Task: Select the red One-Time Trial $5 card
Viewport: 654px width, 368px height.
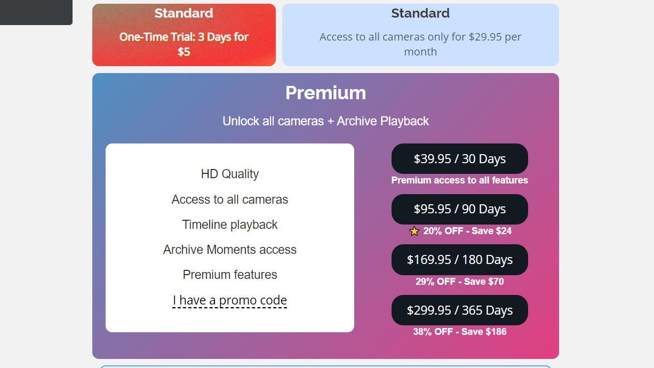Action: tap(184, 35)
